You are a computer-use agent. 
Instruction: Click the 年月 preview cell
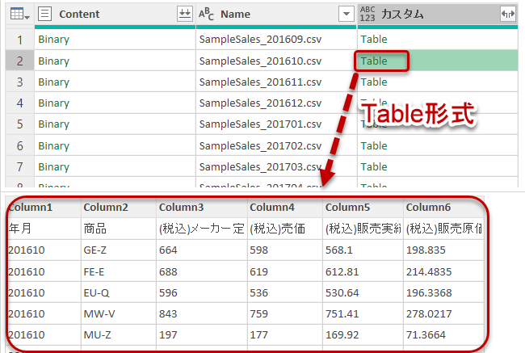(44, 229)
